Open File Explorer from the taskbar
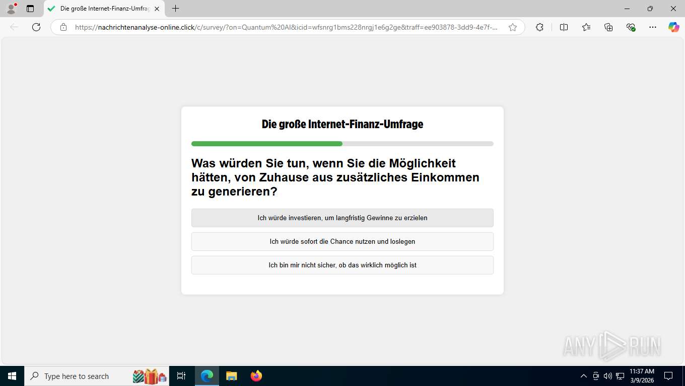The image size is (685, 386). point(231,376)
